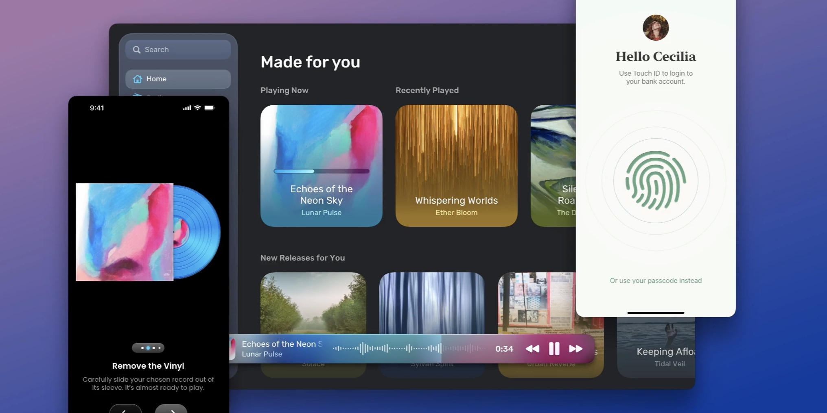This screenshot has width=827, height=413.
Task: Select Home in the sidebar
Action: pyautogui.click(x=178, y=79)
